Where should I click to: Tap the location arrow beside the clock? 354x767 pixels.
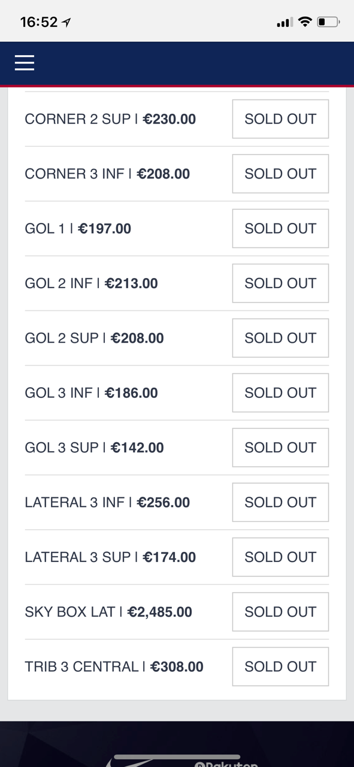pyautogui.click(x=66, y=23)
